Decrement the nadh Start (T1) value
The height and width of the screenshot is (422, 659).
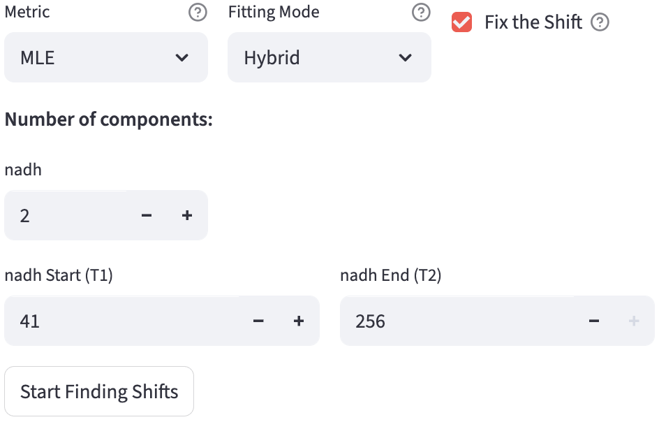(x=258, y=321)
